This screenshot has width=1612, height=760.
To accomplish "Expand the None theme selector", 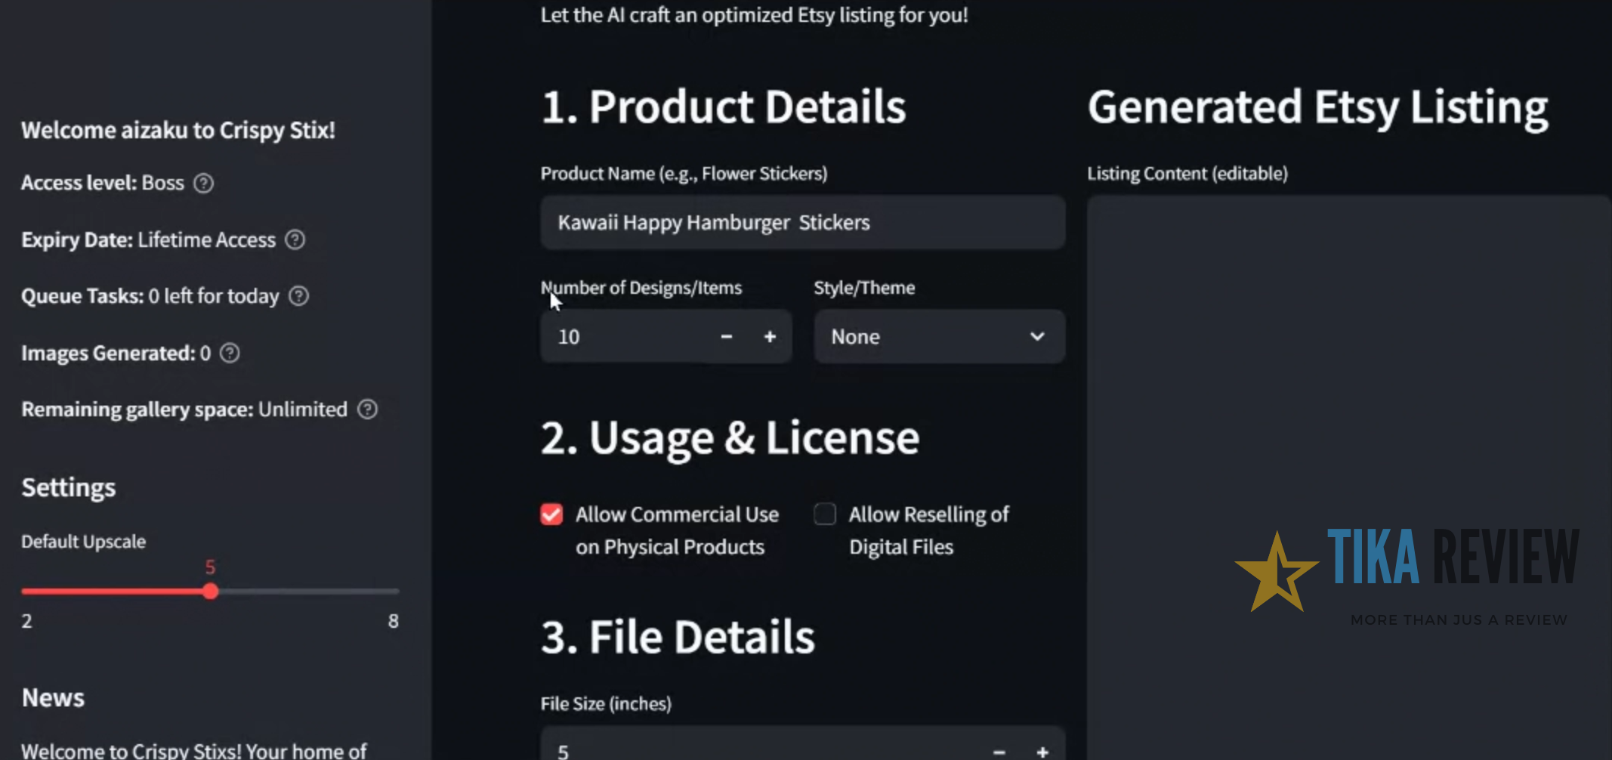I will (939, 336).
